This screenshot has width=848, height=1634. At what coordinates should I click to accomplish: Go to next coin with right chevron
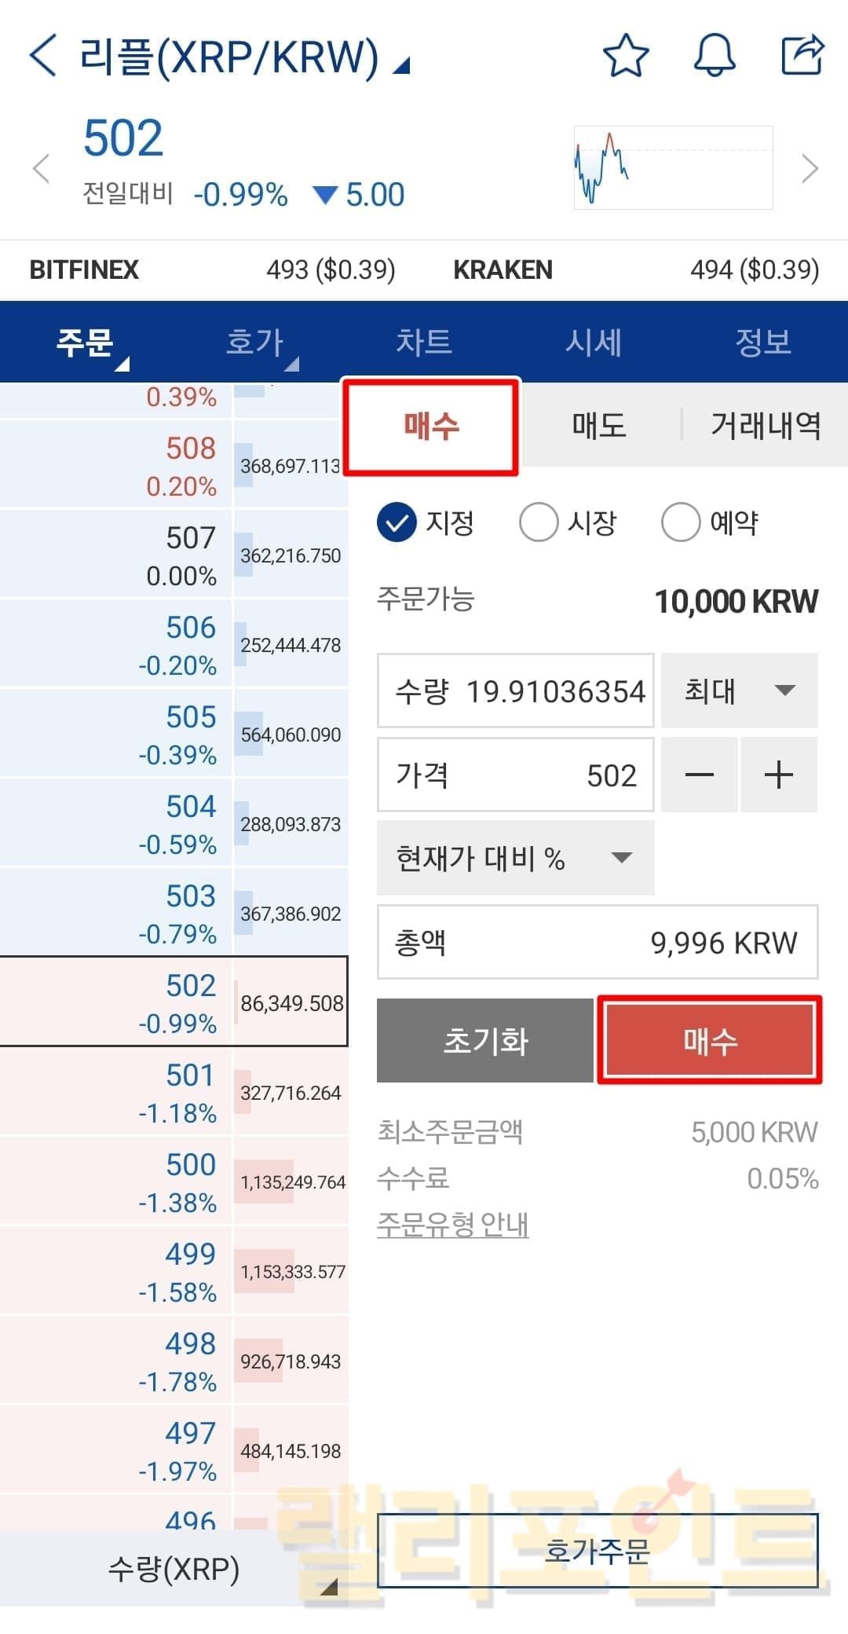(x=809, y=168)
